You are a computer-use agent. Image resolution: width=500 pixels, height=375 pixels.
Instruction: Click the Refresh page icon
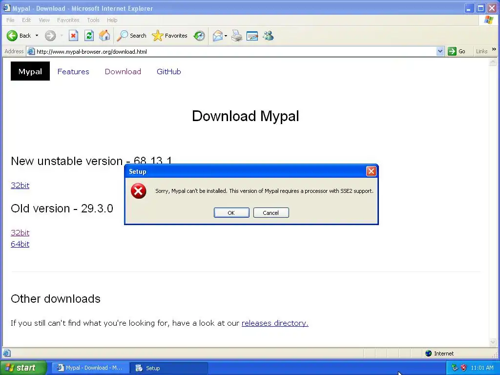[x=89, y=36]
